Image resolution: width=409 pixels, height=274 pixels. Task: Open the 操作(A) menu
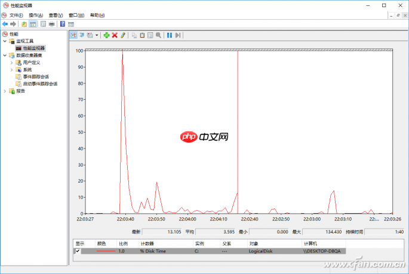pos(36,16)
